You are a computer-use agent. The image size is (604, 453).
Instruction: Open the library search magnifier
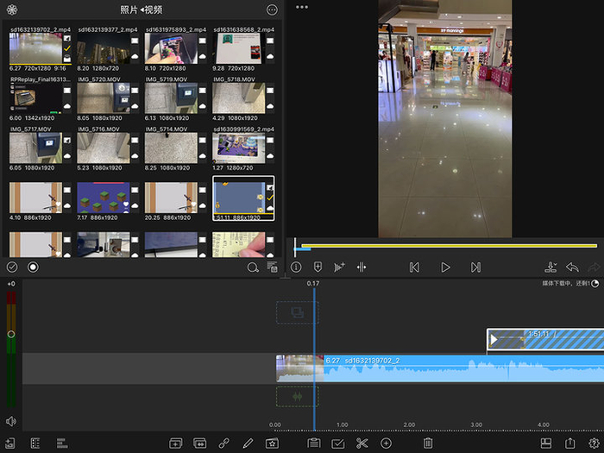252,267
